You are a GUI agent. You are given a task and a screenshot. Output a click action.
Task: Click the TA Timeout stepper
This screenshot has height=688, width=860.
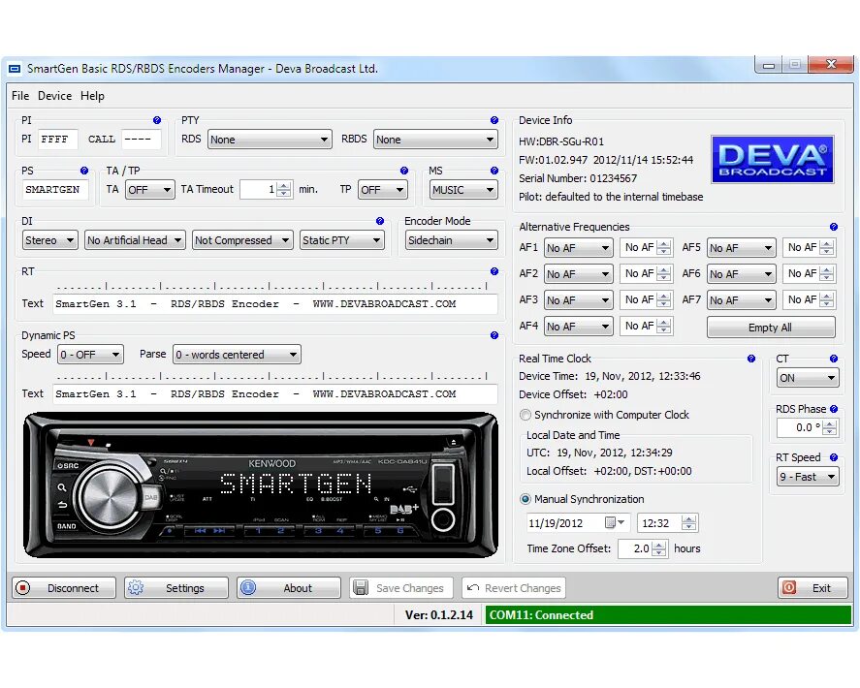coord(283,190)
